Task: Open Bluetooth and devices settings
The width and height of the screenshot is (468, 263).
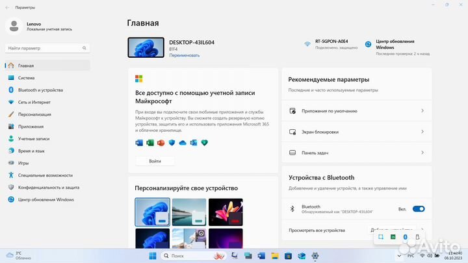Action: 40,90
